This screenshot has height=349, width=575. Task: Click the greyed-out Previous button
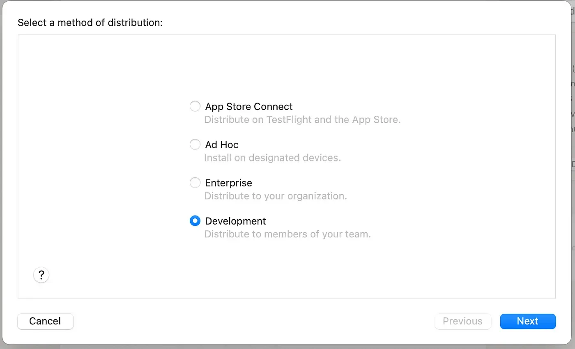462,321
